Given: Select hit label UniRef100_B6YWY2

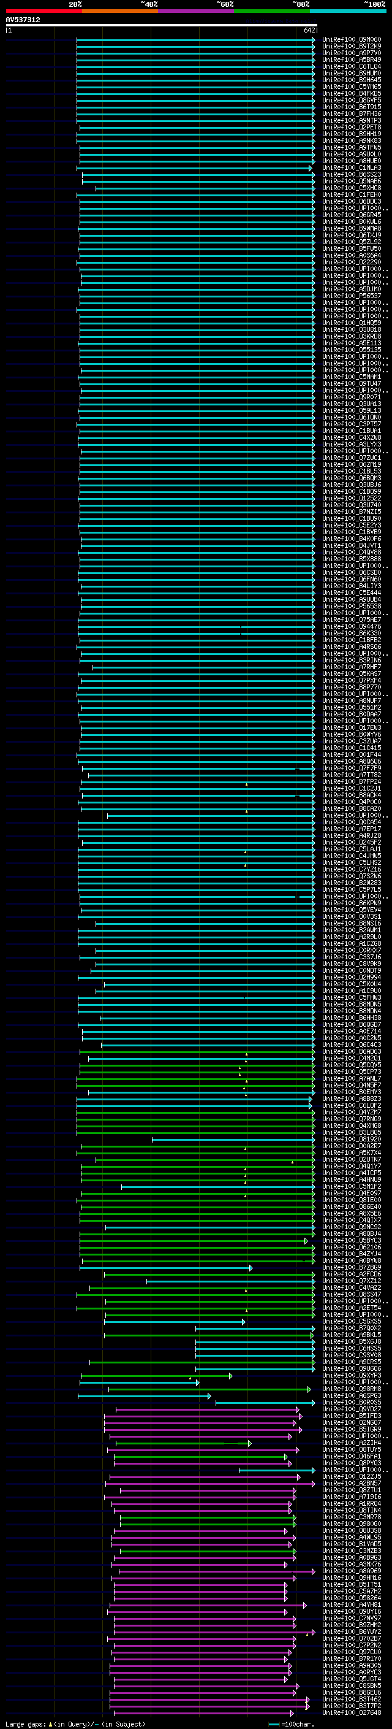Looking at the screenshot, I should pyautogui.click(x=351, y=1631).
